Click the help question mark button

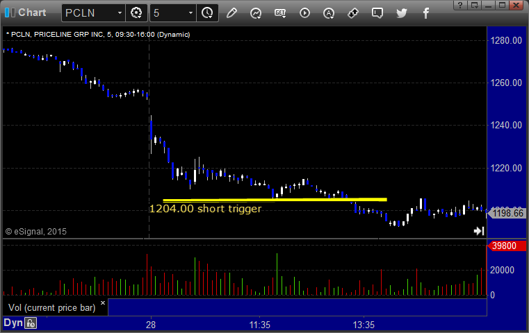coord(460,5)
